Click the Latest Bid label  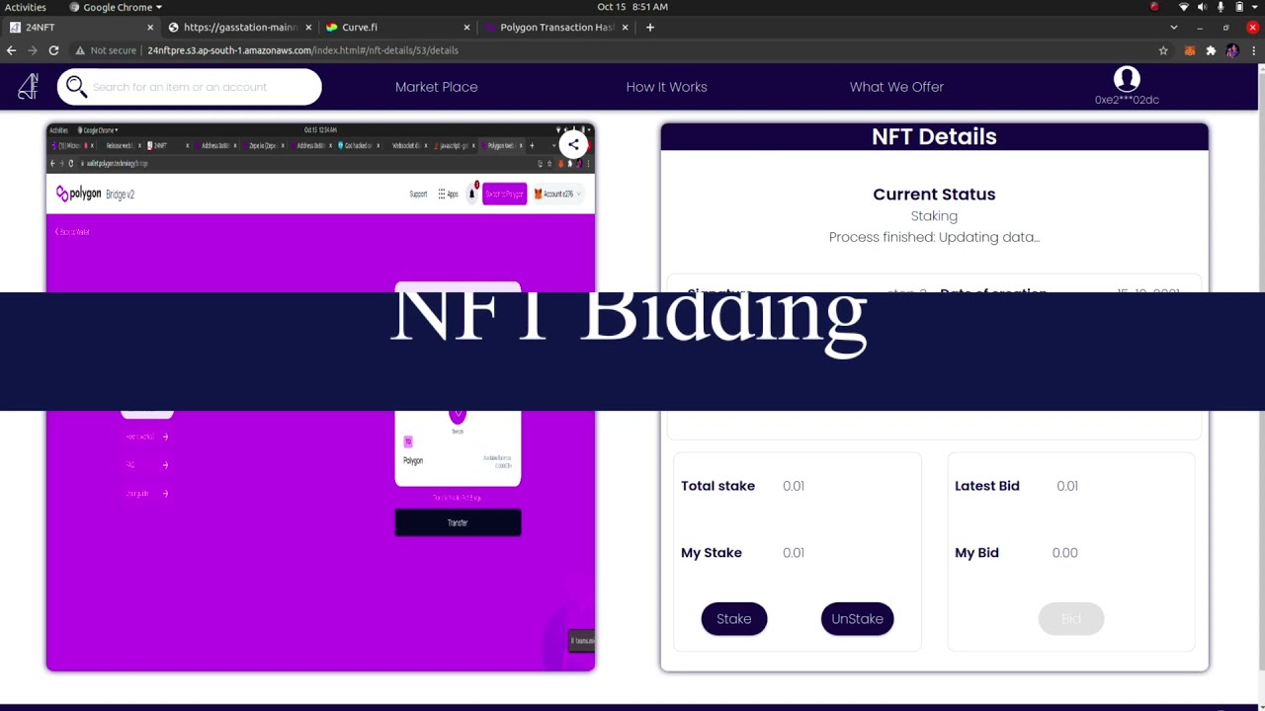(x=987, y=486)
